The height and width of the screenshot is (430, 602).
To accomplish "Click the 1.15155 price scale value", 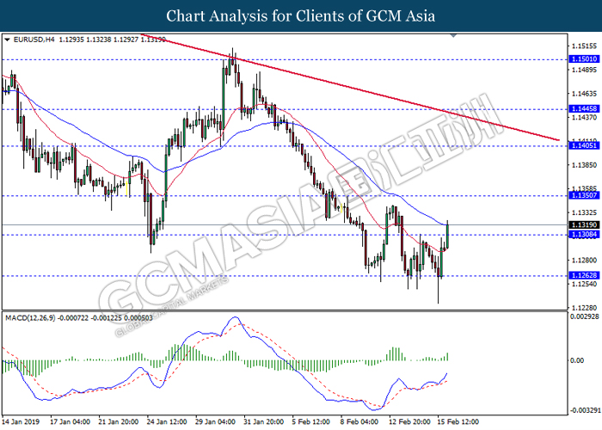I will tap(584, 46).
